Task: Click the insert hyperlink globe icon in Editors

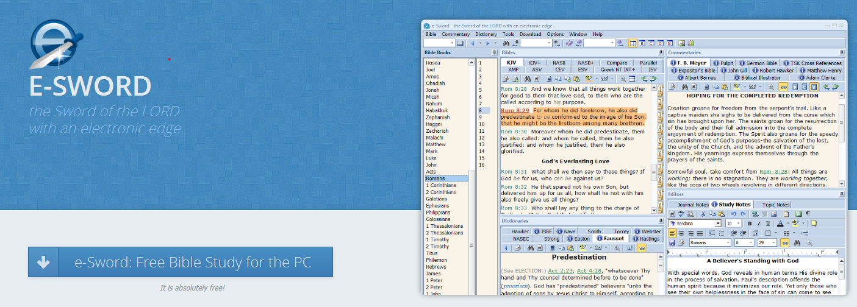Action: [755, 214]
